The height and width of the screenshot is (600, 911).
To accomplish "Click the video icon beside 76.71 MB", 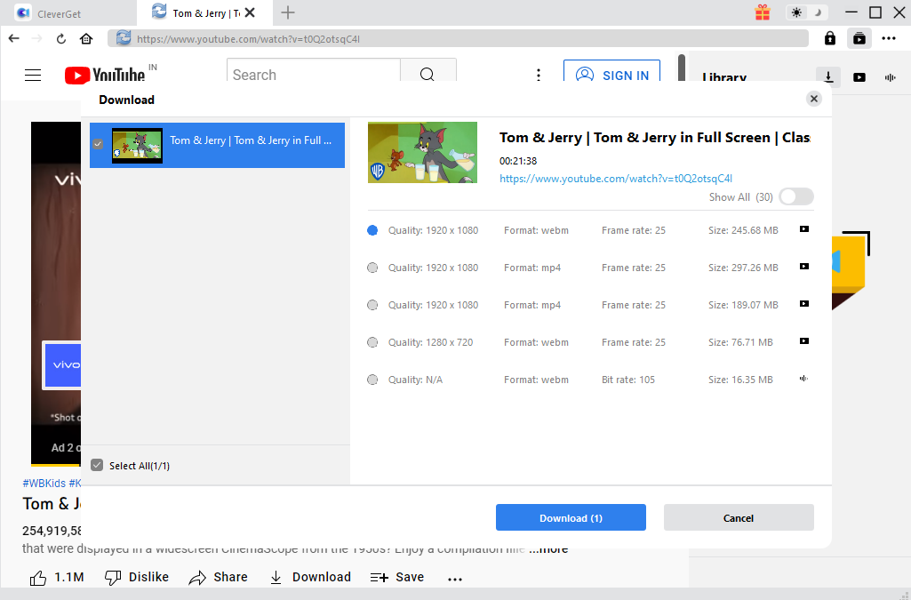I will point(804,341).
